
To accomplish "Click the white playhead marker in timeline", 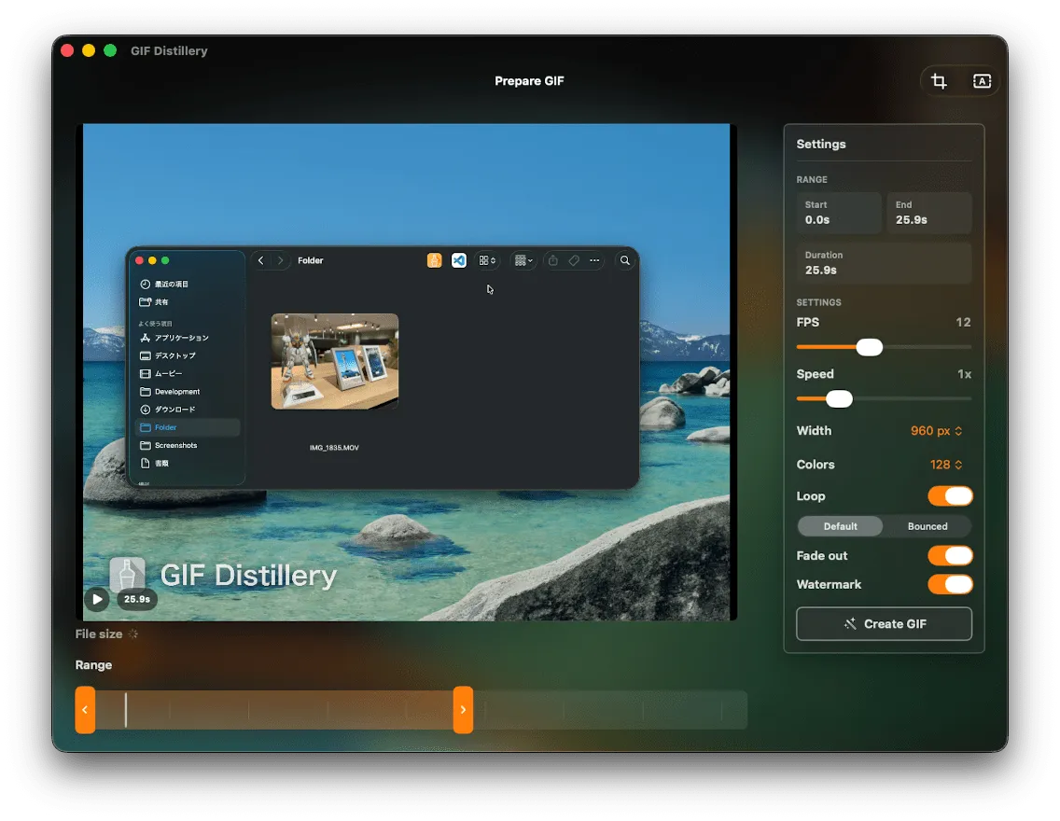I will 126,709.
